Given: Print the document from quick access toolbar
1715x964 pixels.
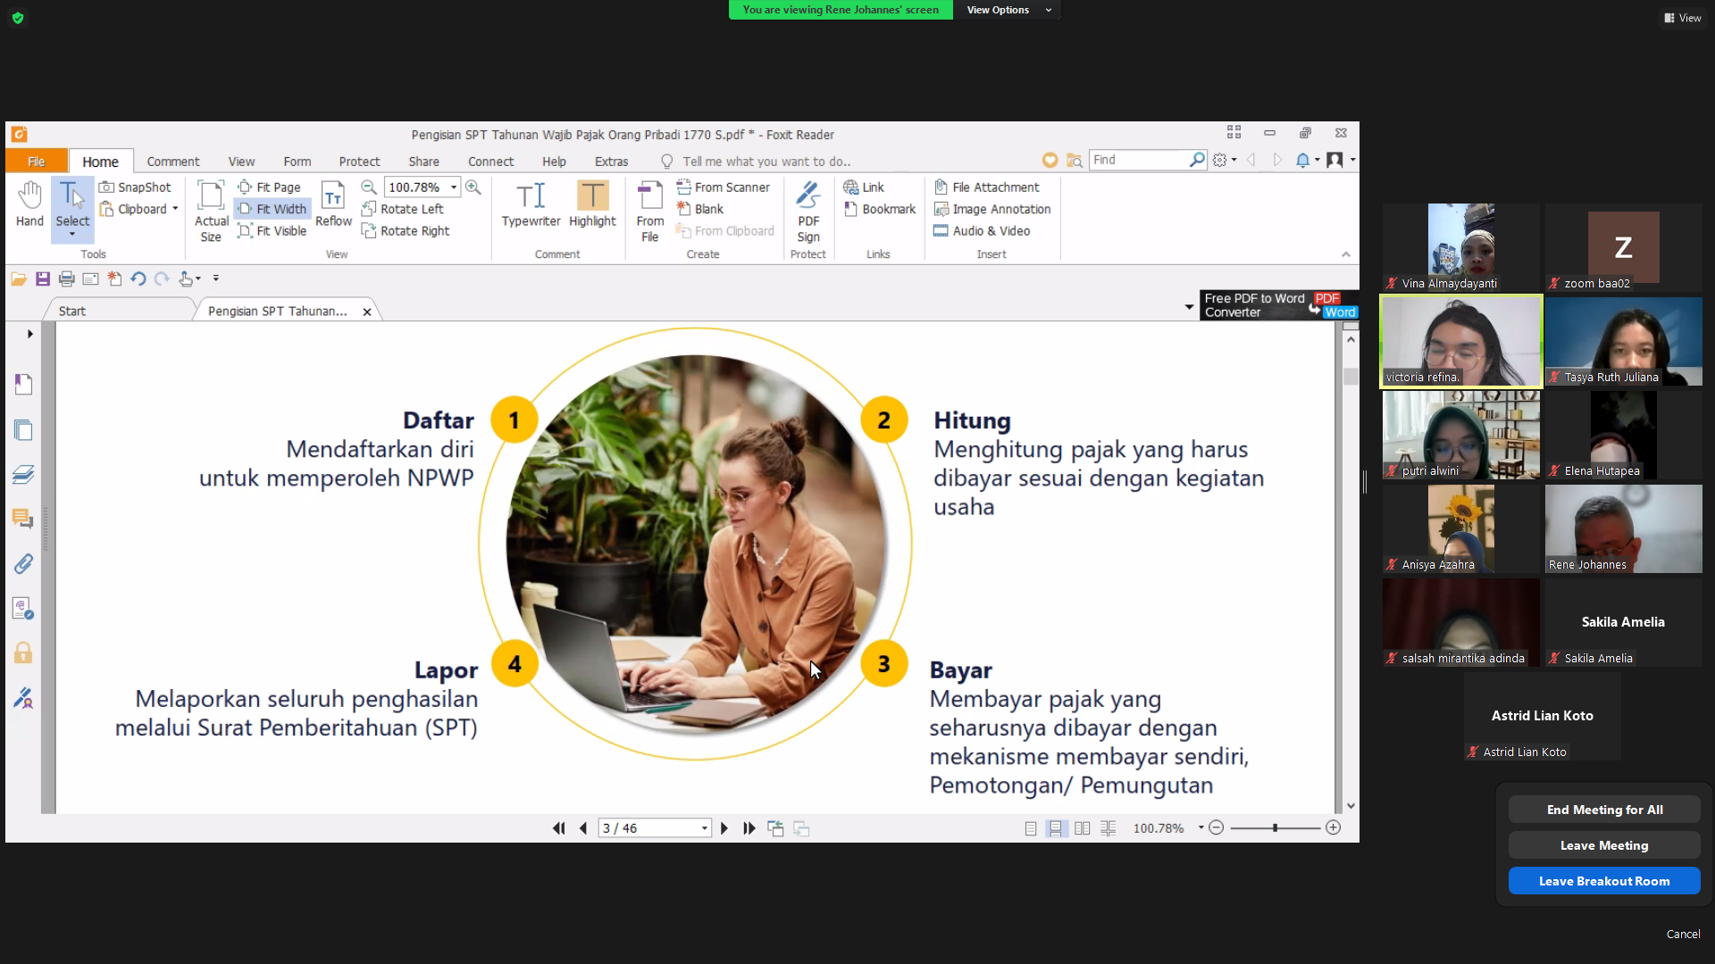Looking at the screenshot, I should click(x=66, y=279).
